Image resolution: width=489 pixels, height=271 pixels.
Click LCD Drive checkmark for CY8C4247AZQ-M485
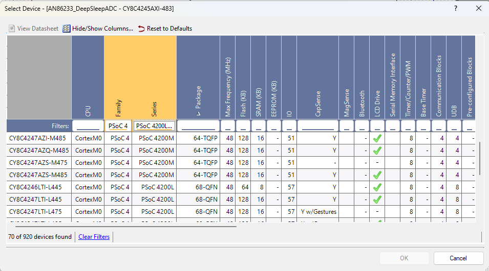377,151
